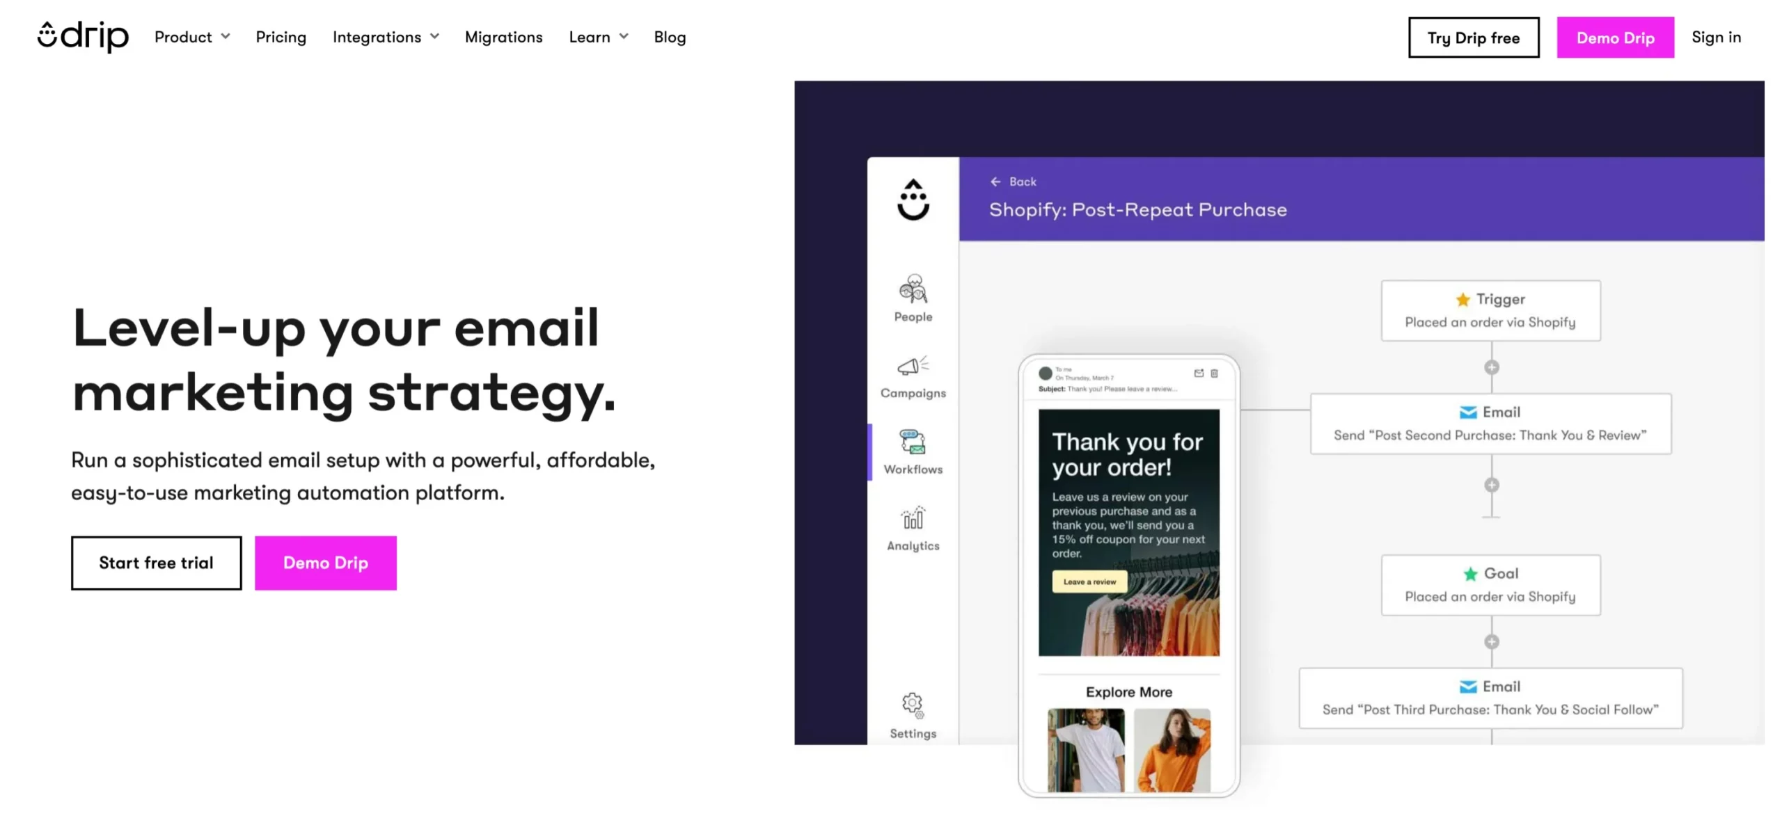Expand the Learn navigation dropdown
Image resolution: width=1782 pixels, height=834 pixels.
(x=598, y=38)
